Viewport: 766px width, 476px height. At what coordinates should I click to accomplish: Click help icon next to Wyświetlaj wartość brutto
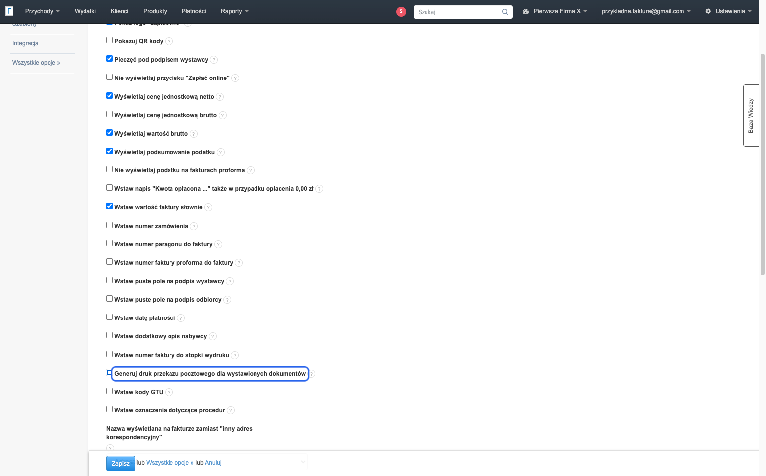[x=194, y=134]
